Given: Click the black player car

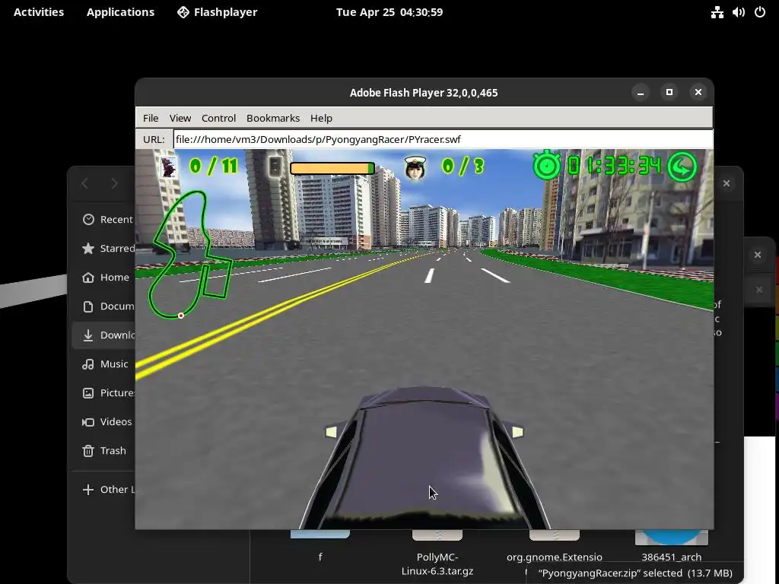Looking at the screenshot, I should click(424, 458).
